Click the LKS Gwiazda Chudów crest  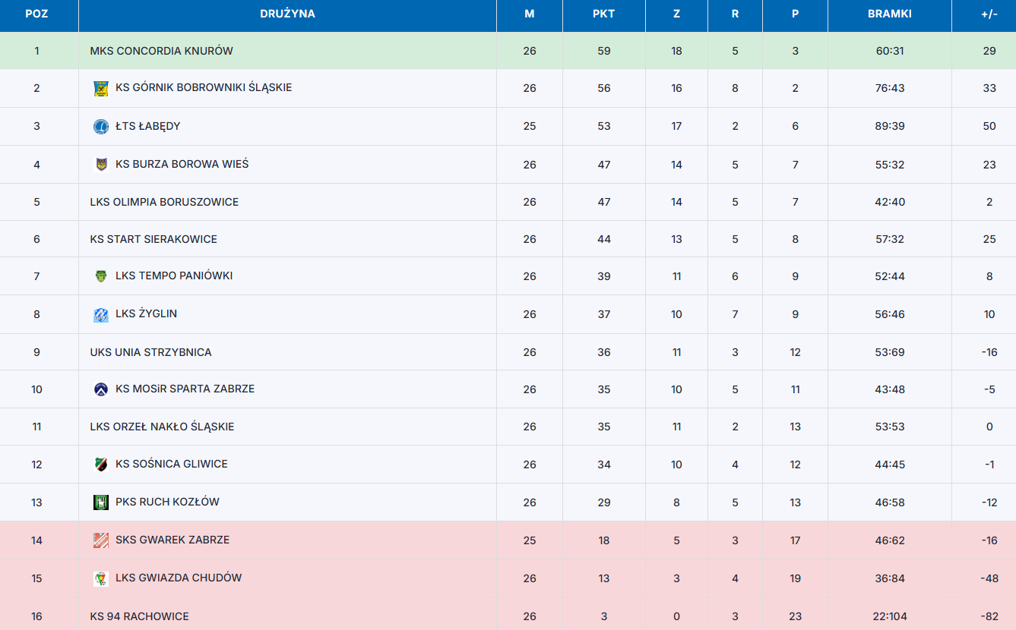coord(101,578)
